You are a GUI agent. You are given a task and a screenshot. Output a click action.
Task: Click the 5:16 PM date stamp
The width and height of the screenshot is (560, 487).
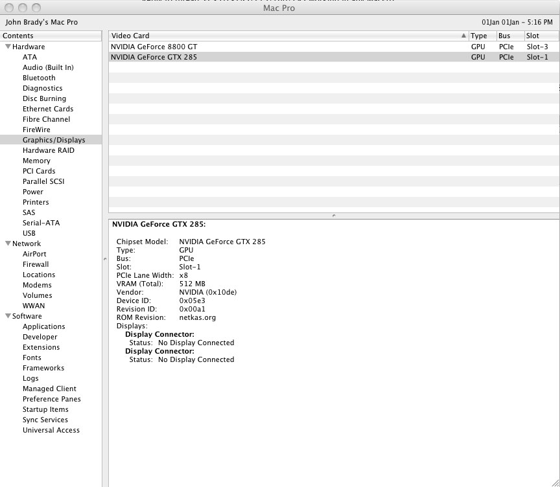[x=517, y=22]
